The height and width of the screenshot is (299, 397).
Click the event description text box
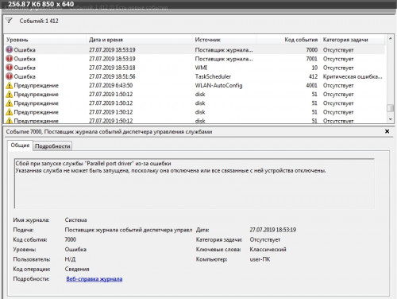coord(195,184)
